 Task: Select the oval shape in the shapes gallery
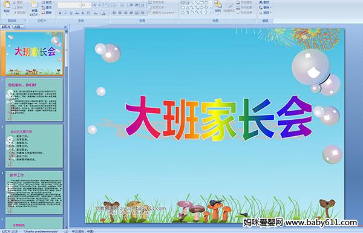coord(206,3)
